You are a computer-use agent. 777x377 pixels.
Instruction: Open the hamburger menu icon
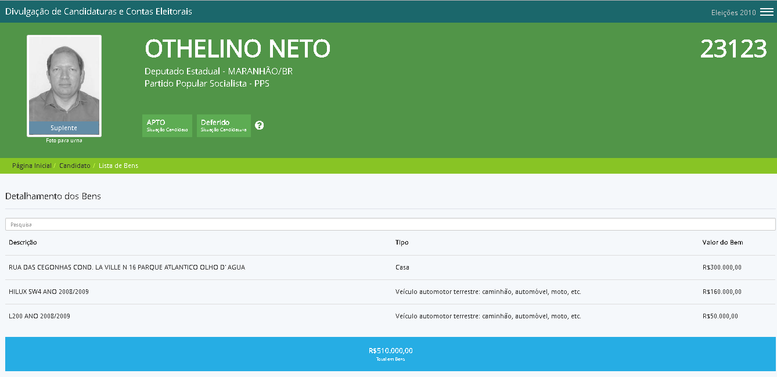(767, 12)
